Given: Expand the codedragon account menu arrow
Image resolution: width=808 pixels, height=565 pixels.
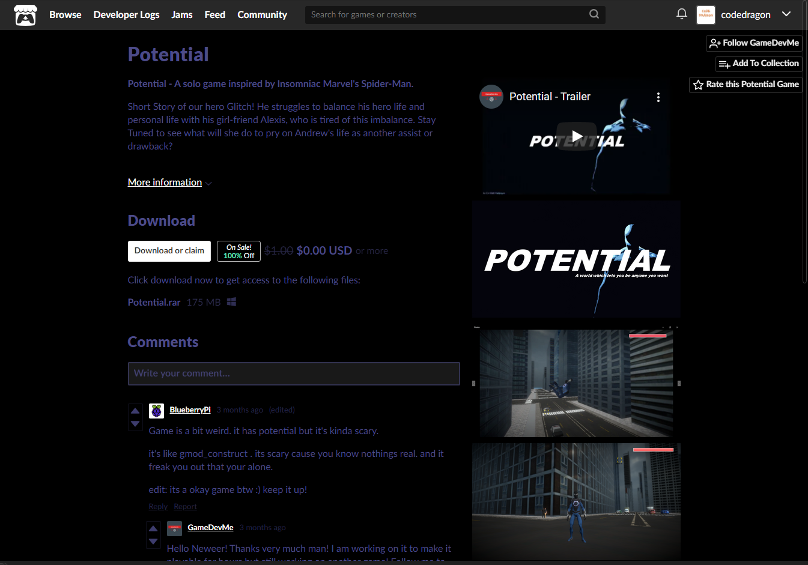Looking at the screenshot, I should [786, 14].
